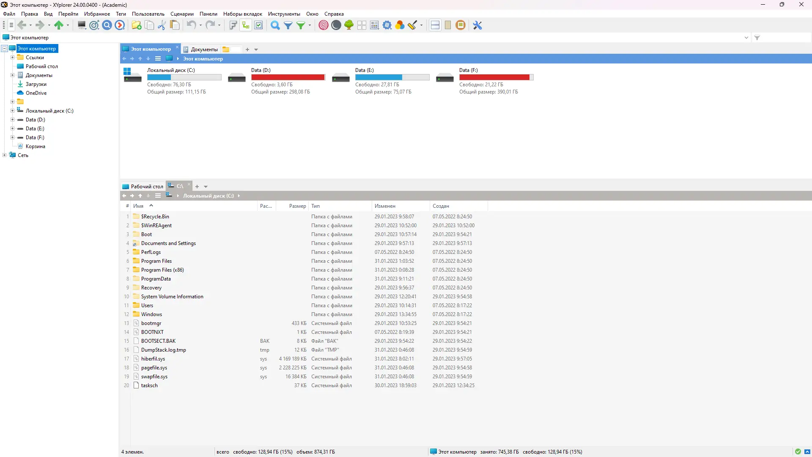812x457 pixels.
Task: Open the Инструменты menu
Action: point(284,14)
